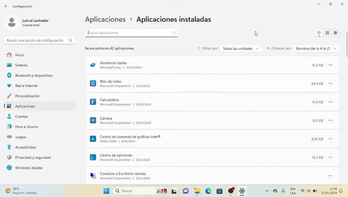
Task: Open Microsoft Store from the taskbar
Action: tap(220, 191)
